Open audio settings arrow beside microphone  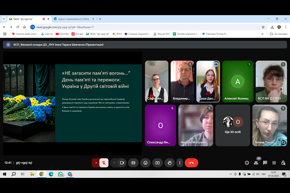(x=96, y=163)
